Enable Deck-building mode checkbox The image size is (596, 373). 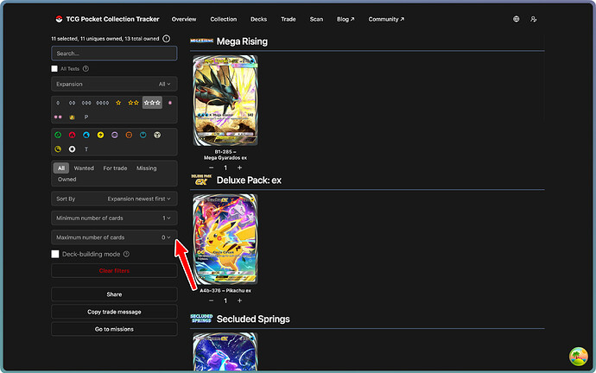(x=55, y=254)
